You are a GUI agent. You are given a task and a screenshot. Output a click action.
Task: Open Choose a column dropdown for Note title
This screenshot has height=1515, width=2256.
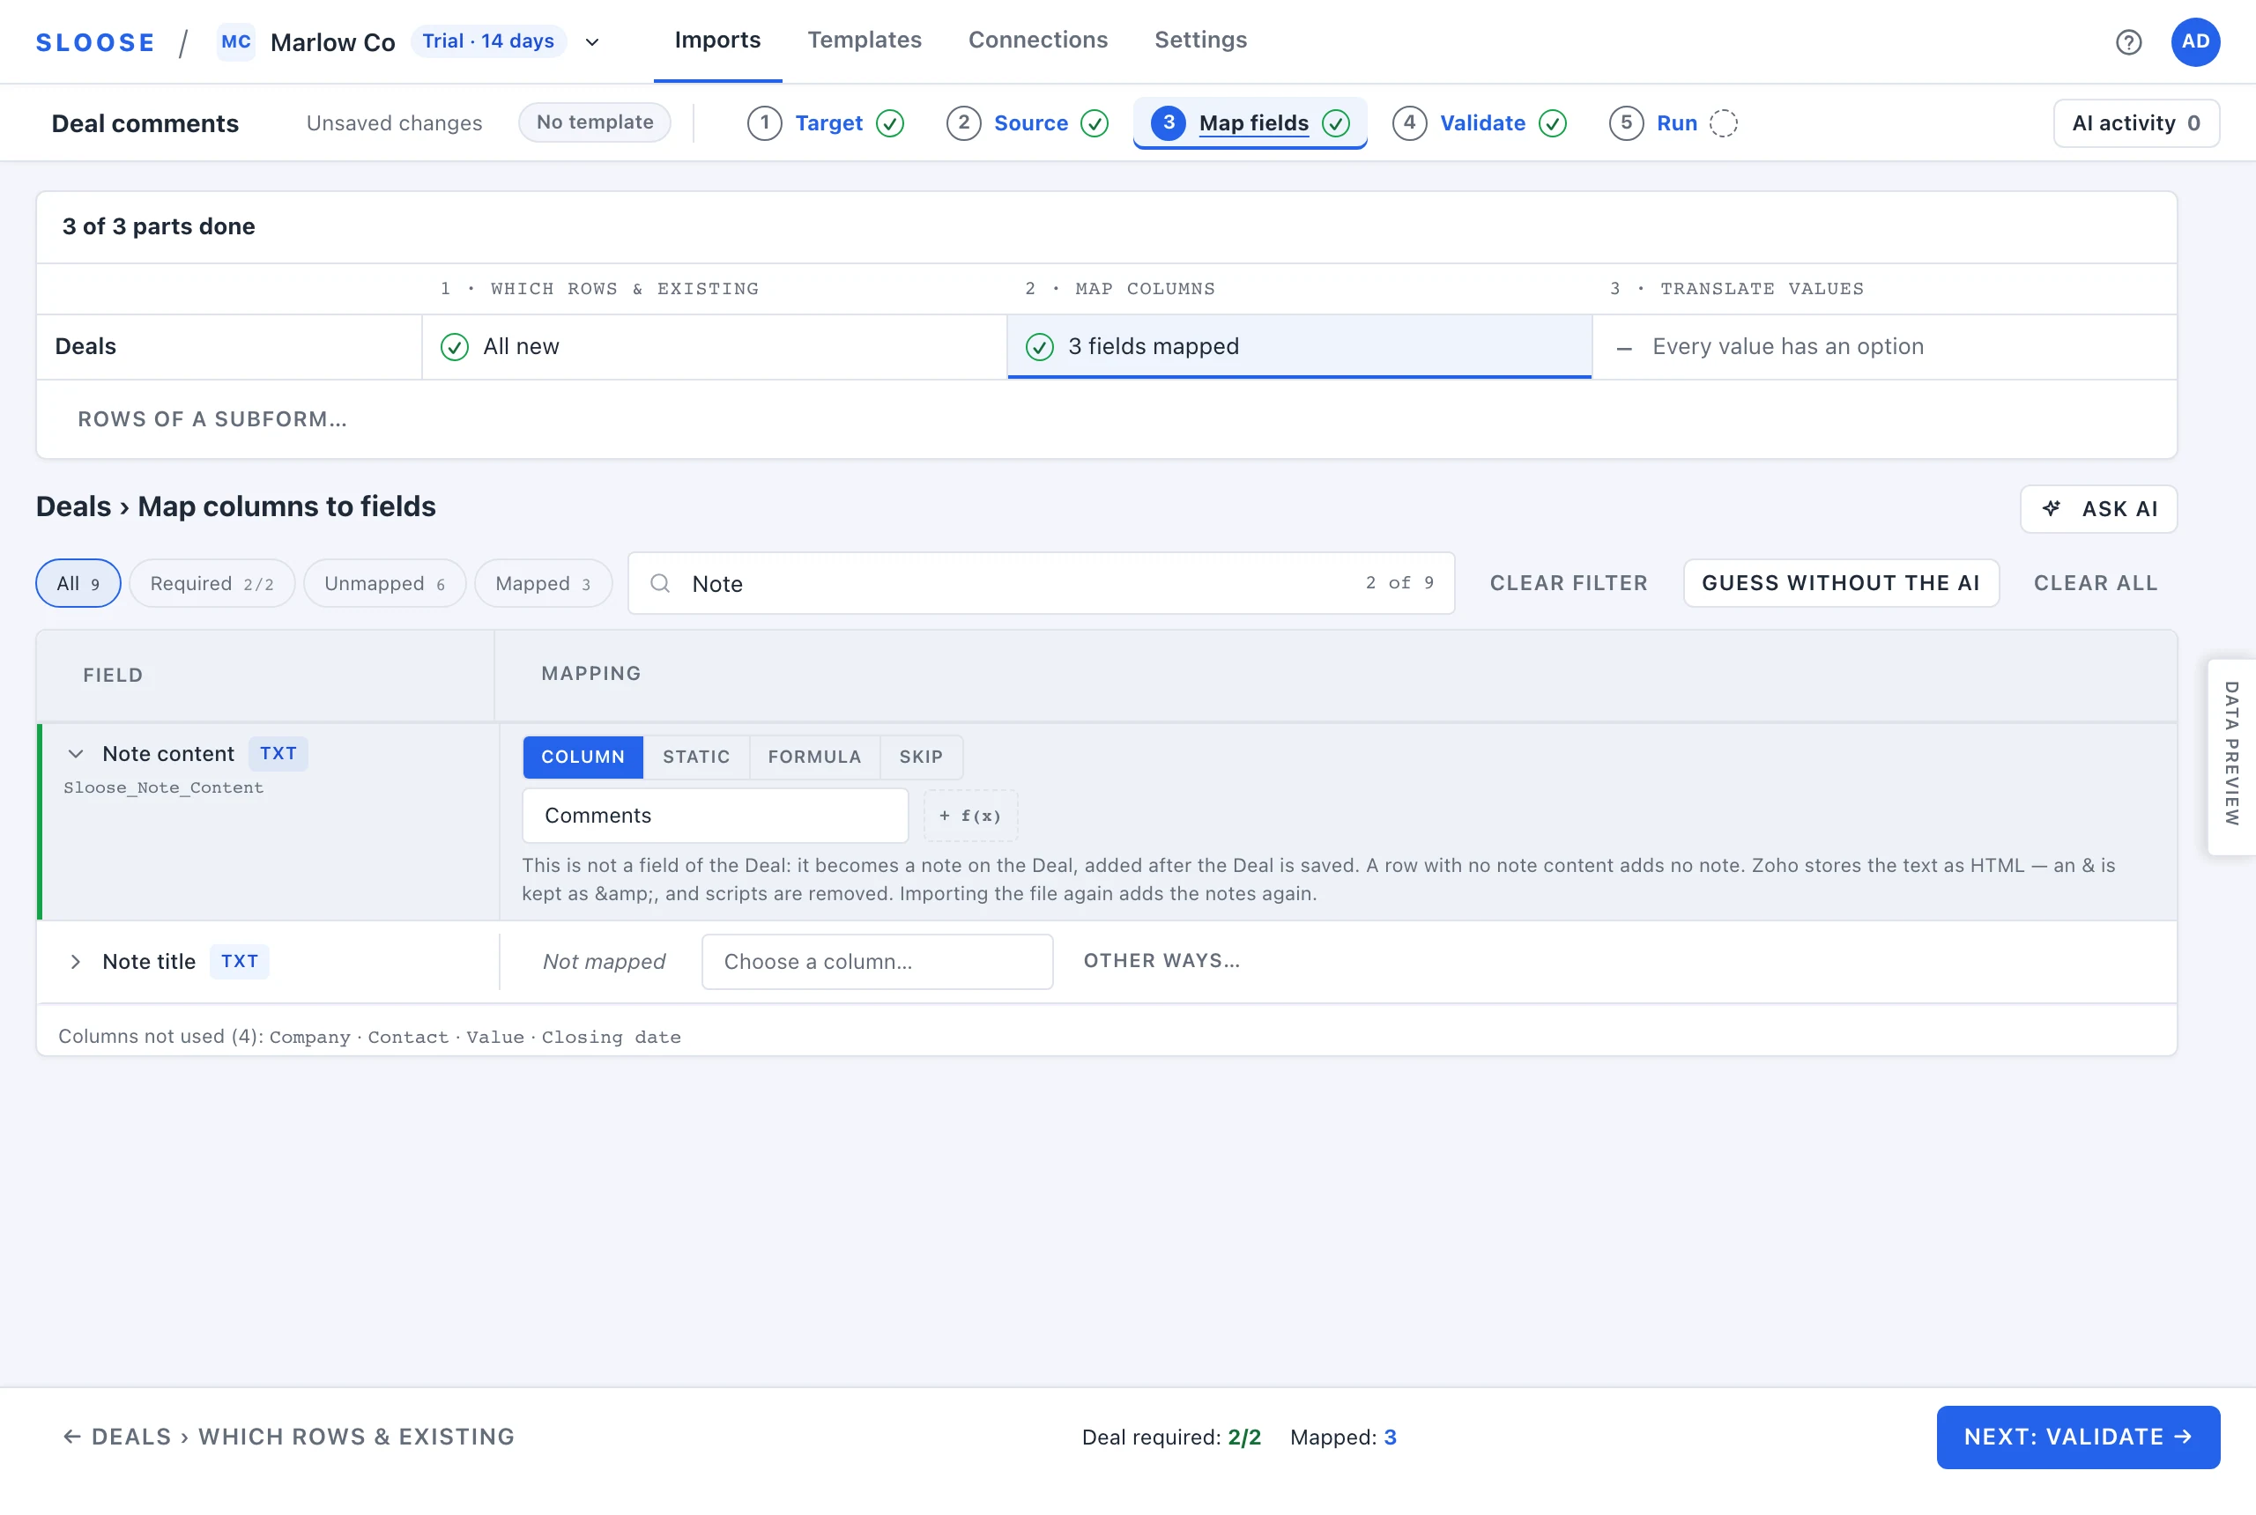point(877,961)
